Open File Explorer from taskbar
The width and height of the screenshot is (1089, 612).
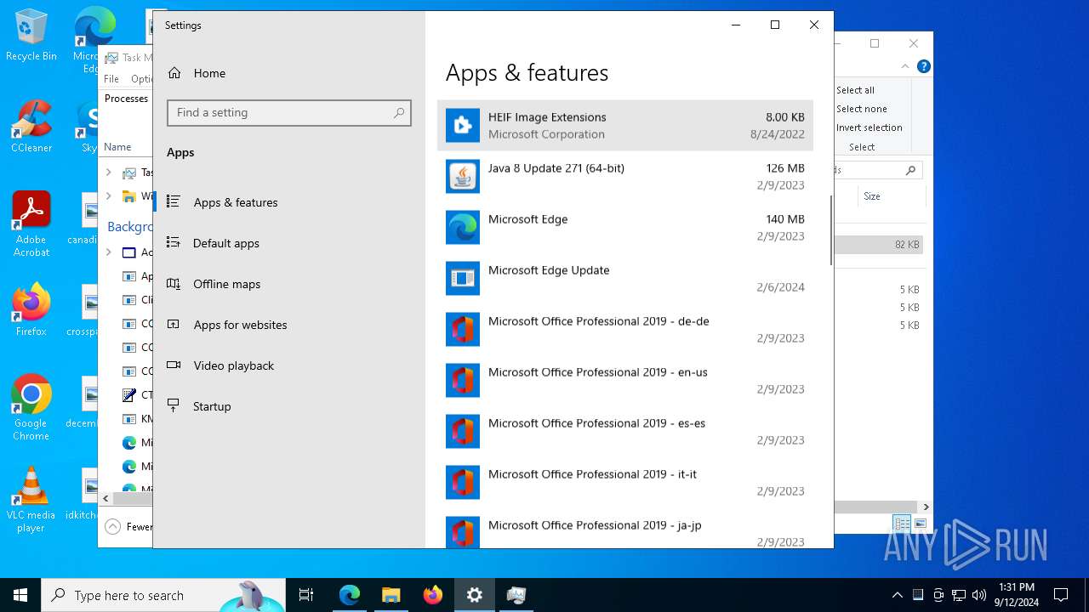(391, 595)
